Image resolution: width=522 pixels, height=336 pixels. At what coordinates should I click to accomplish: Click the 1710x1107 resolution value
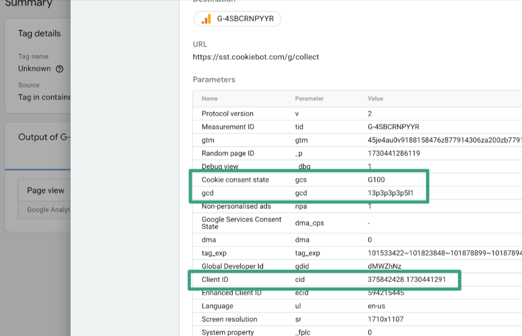coord(386,319)
